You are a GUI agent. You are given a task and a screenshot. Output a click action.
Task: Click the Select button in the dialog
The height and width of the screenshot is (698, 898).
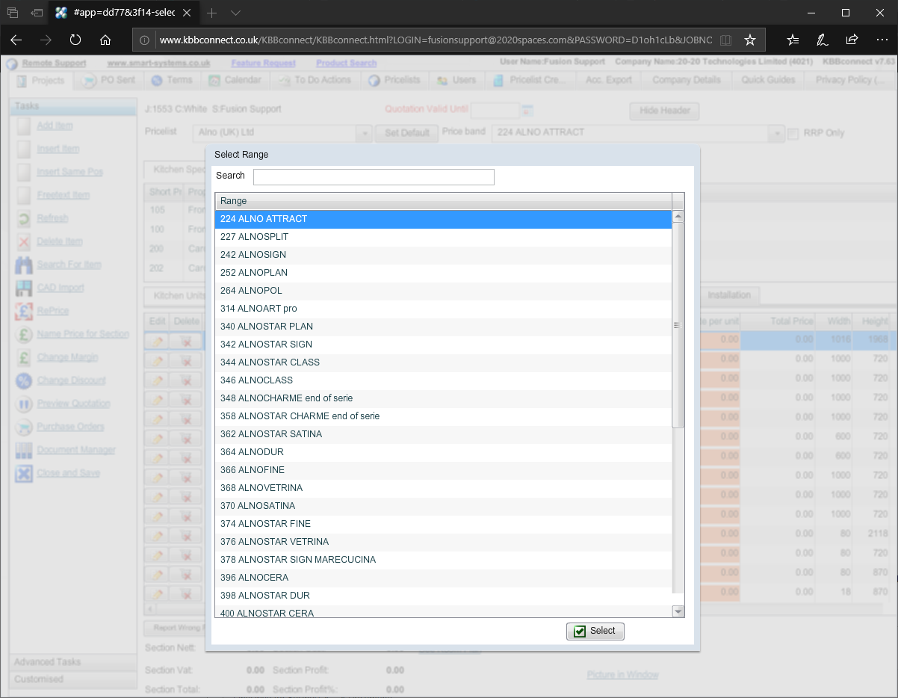[x=595, y=631]
